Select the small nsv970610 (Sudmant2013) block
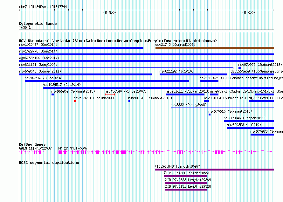 210,115
